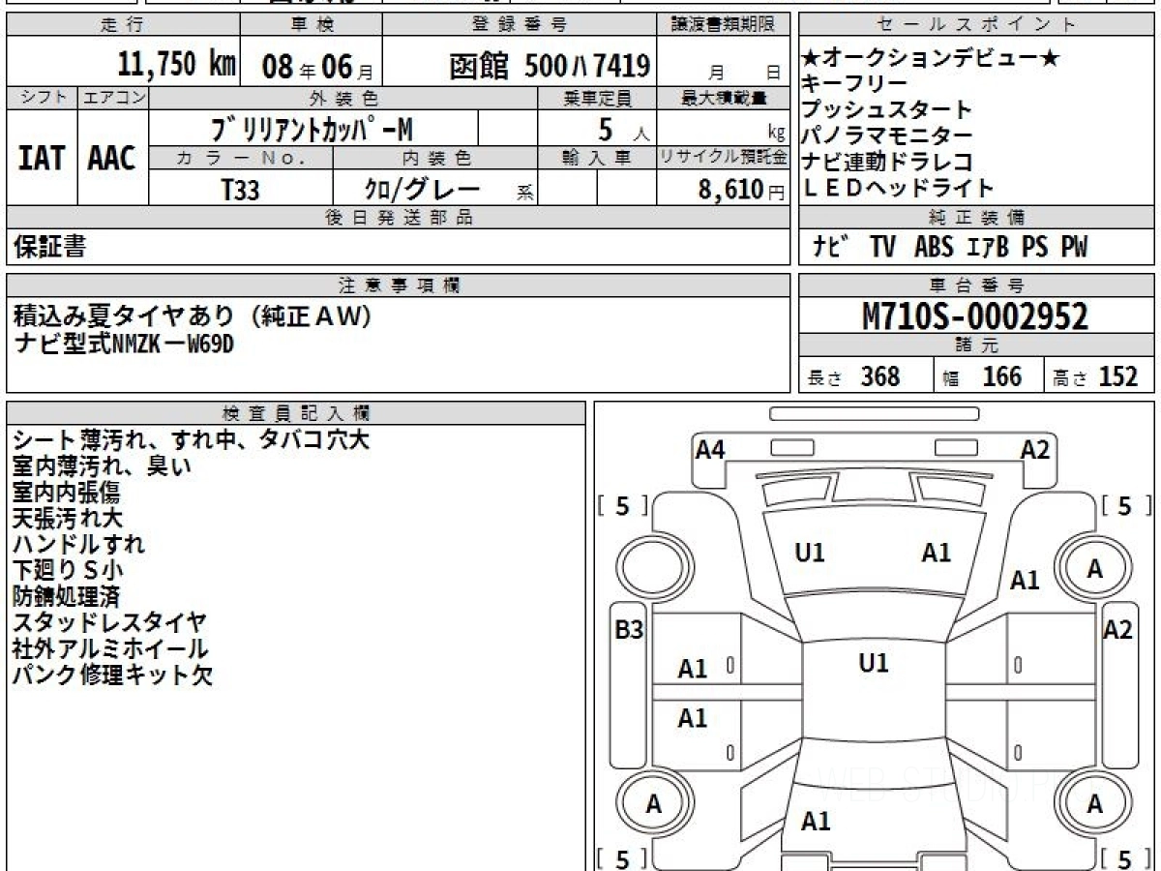Click the air conditioner code AAC
Image resolution: width=1161 pixels, height=871 pixels.
[112, 158]
